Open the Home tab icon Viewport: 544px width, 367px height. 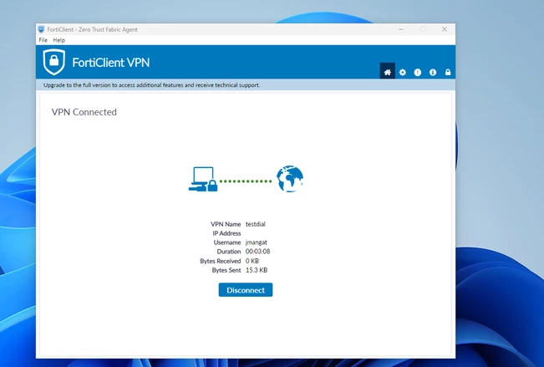tap(387, 72)
